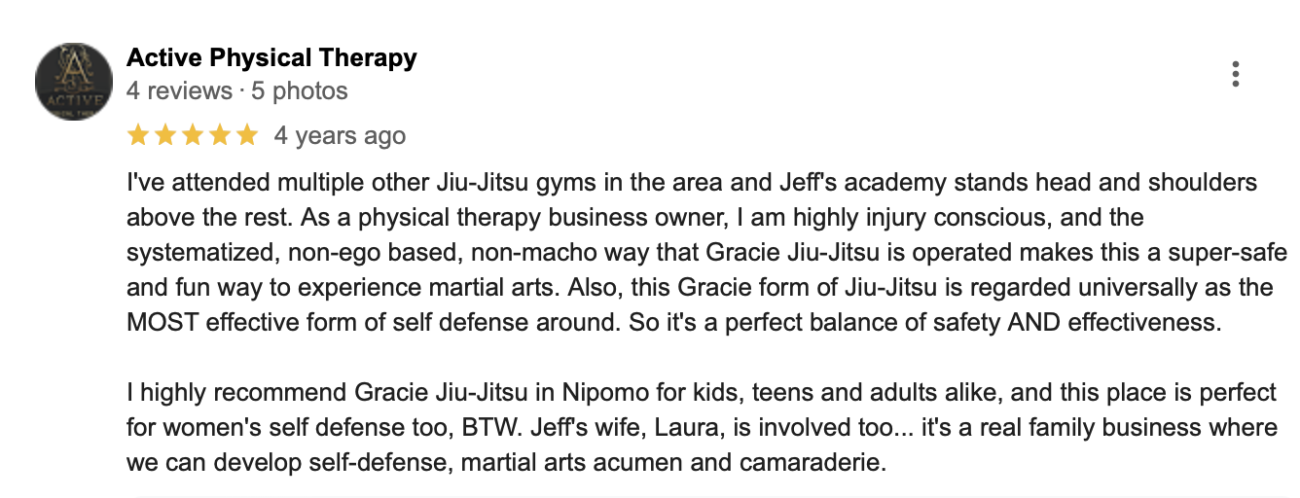Click the third gold rating star
The image size is (1300, 498).
193,135
